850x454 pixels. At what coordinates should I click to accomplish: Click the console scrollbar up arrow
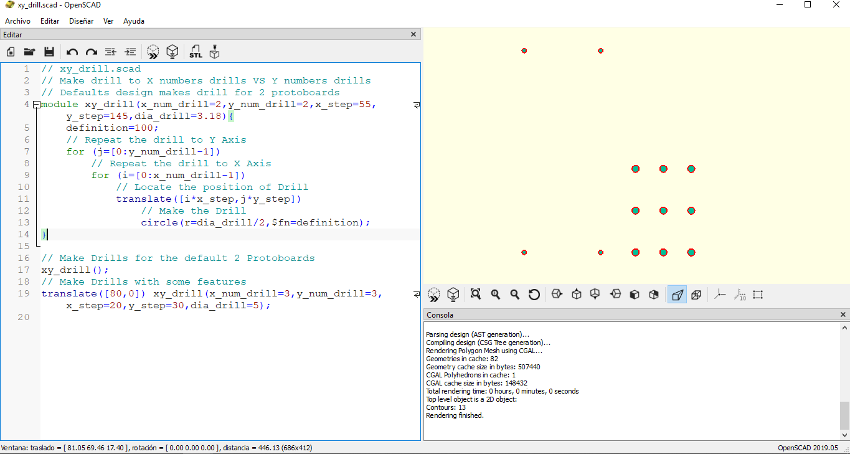pyautogui.click(x=844, y=328)
